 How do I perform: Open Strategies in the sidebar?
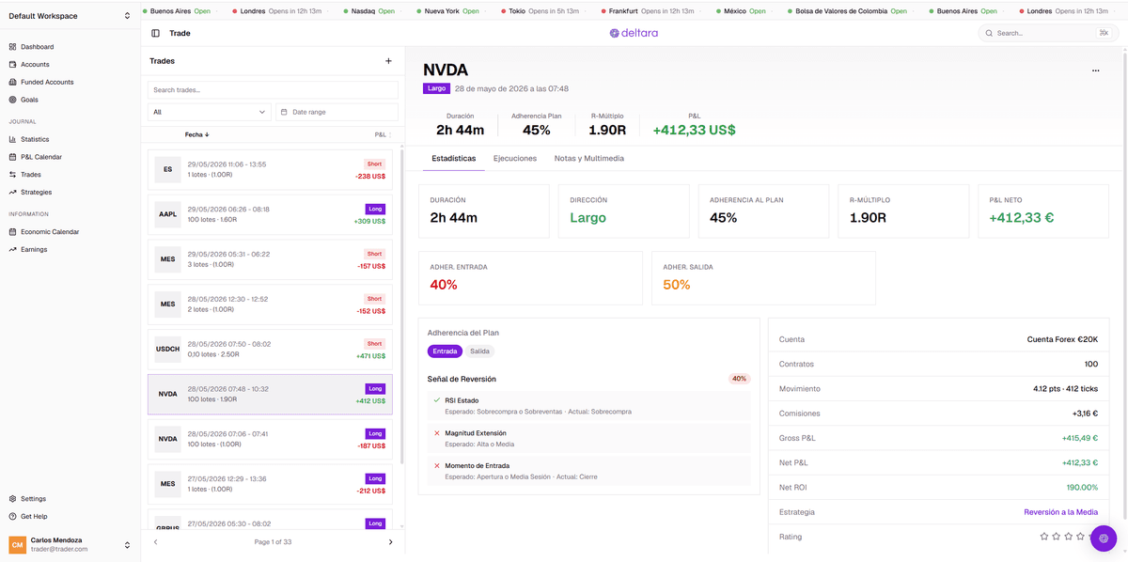tap(36, 193)
